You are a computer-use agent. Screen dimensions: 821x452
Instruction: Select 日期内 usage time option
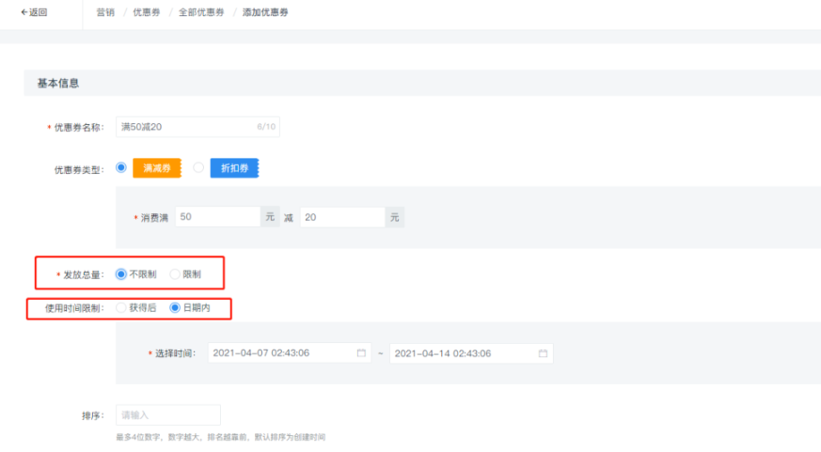[x=175, y=307]
